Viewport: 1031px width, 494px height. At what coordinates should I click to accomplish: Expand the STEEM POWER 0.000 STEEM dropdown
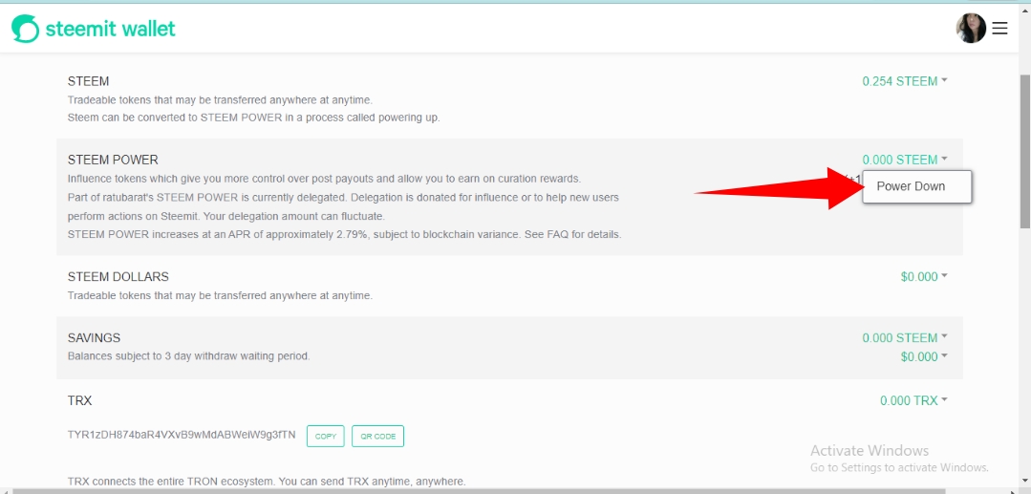(x=905, y=160)
